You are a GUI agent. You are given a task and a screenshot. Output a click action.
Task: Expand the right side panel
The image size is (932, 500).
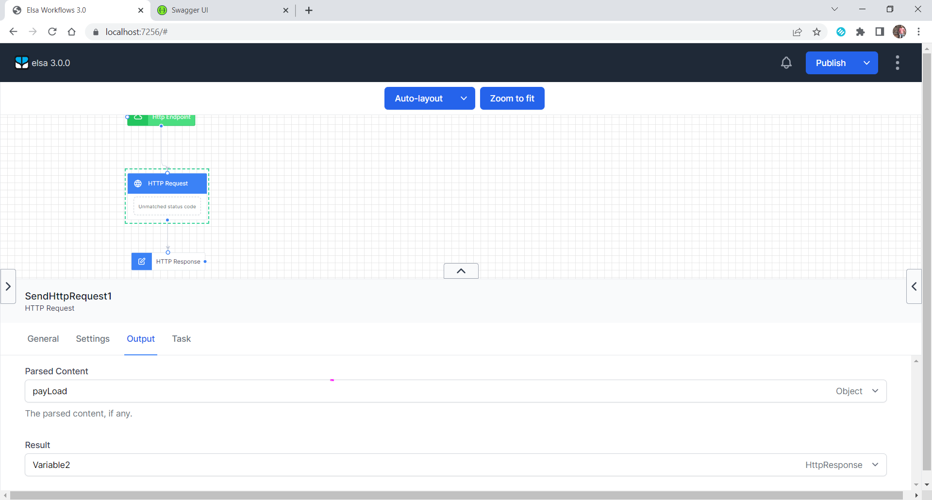[914, 286]
